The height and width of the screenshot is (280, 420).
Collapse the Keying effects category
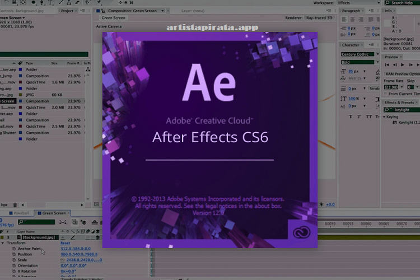point(384,117)
